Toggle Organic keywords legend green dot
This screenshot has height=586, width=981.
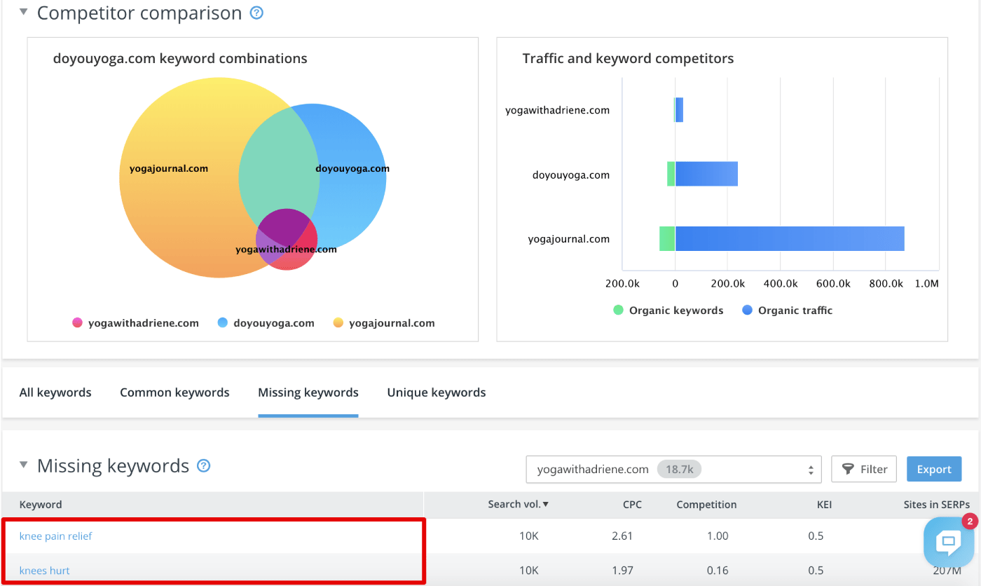(x=618, y=310)
